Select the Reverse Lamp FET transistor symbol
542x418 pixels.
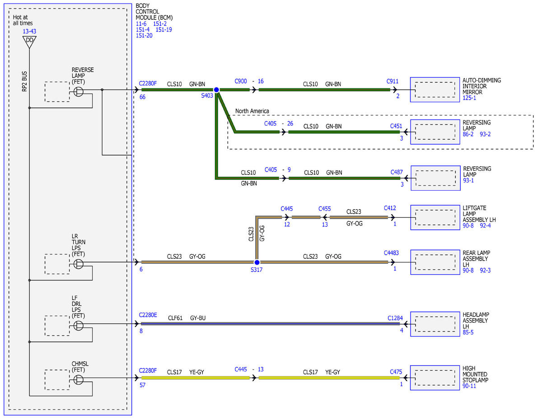click(79, 92)
